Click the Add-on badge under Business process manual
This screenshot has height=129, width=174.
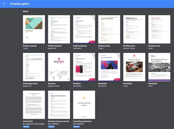[51, 127]
